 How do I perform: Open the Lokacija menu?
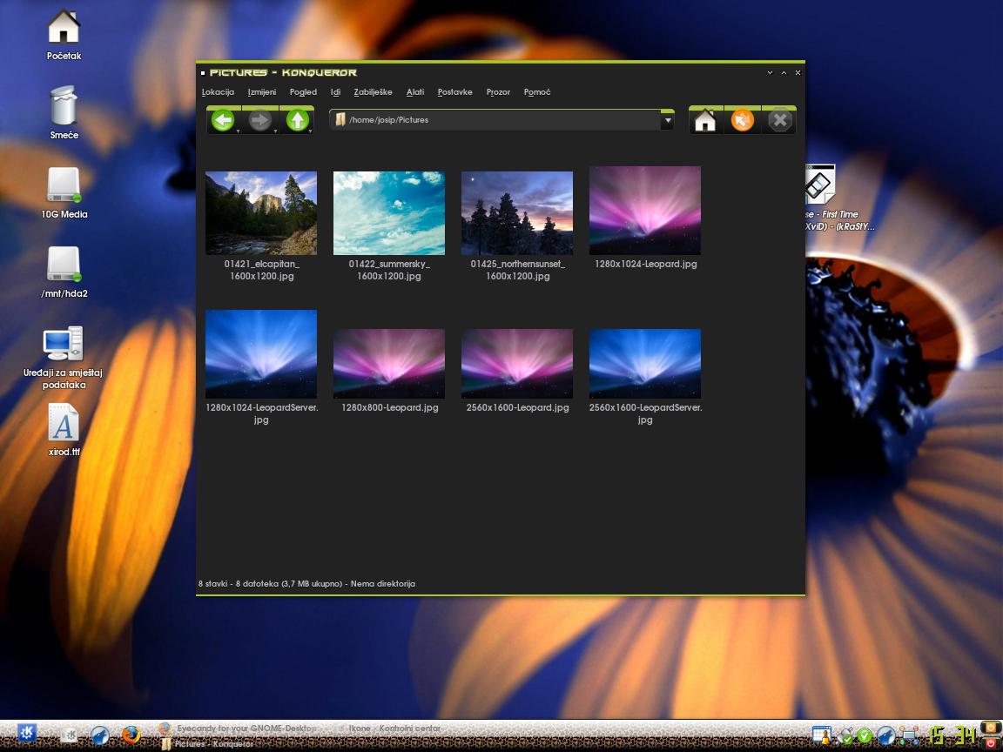219,92
